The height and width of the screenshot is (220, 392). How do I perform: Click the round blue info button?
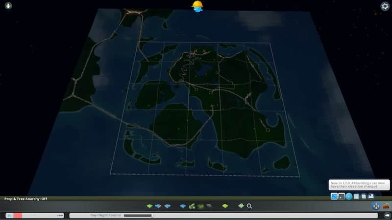pyautogui.click(x=349, y=197)
